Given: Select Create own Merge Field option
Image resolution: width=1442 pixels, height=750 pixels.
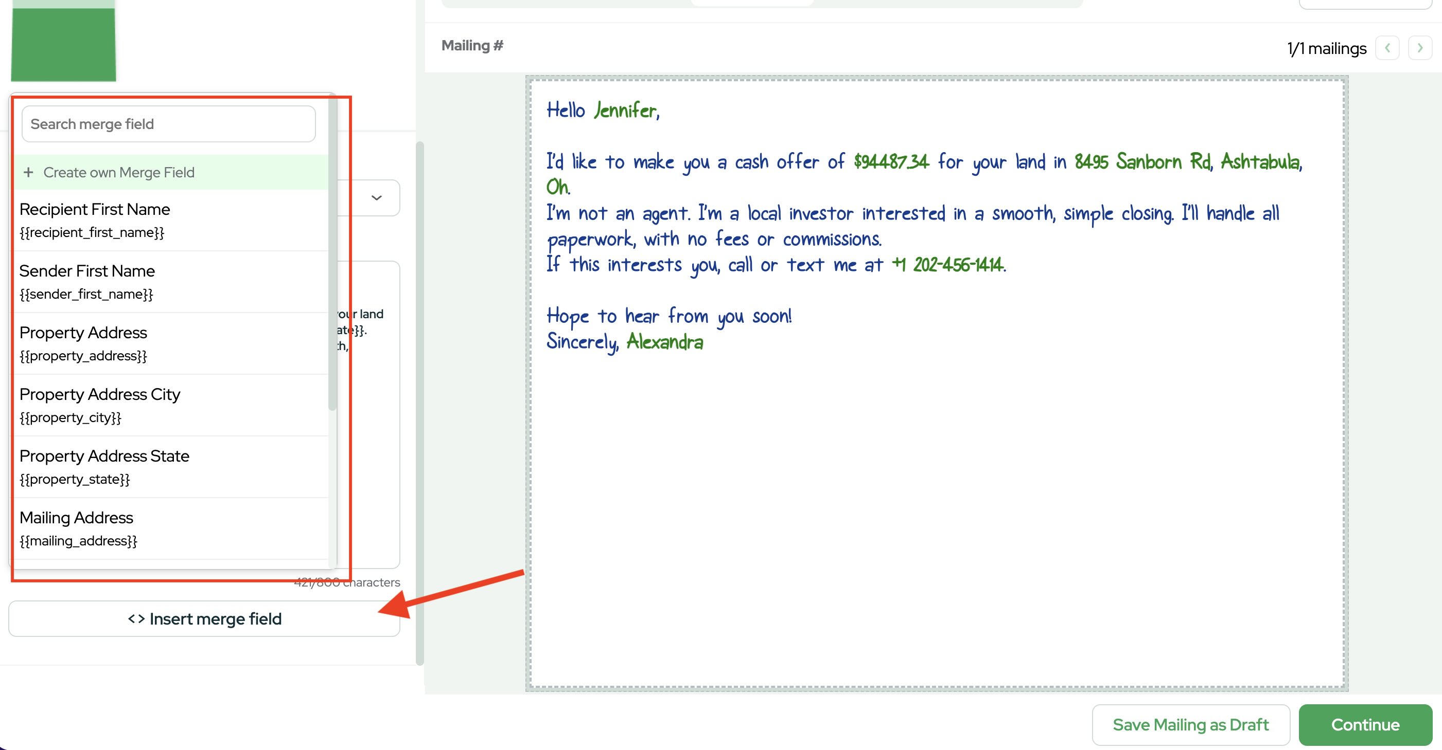Looking at the screenshot, I should (119, 172).
